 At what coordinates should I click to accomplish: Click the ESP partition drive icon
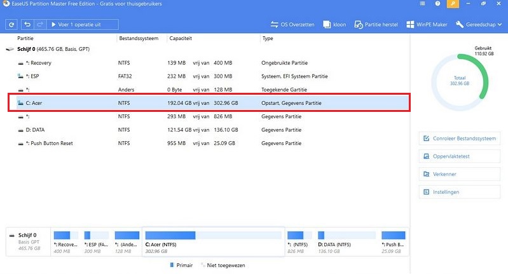[20, 76]
